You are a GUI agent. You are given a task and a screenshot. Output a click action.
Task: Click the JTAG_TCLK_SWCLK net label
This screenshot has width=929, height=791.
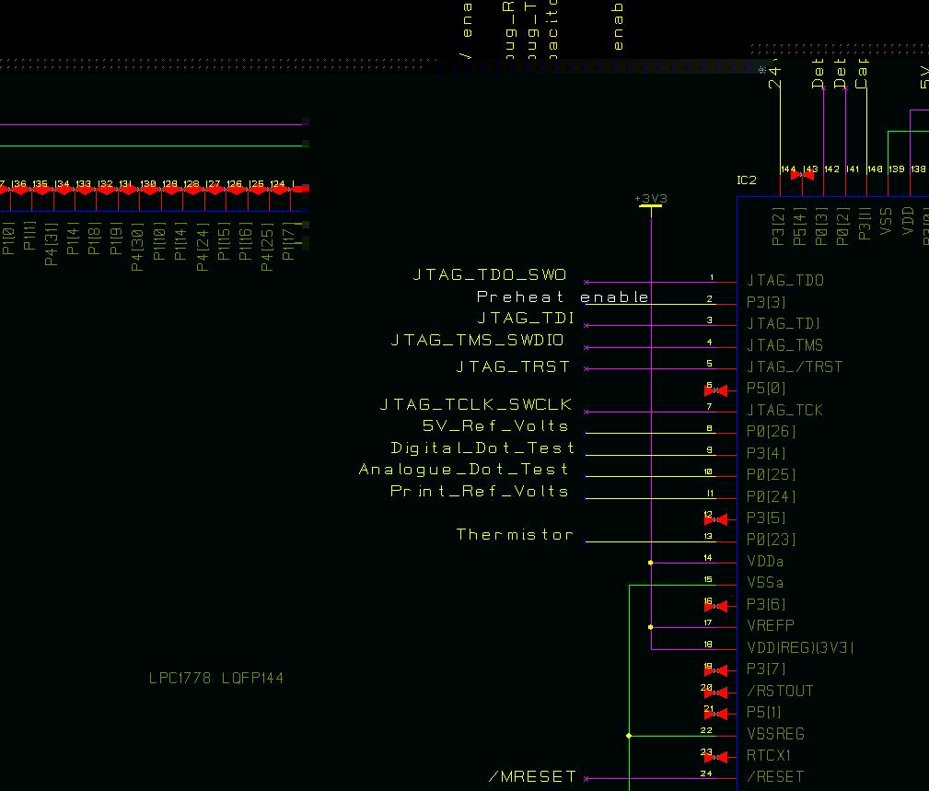476,404
